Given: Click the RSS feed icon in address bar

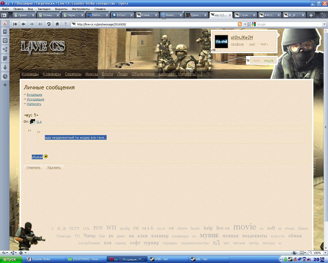Looking at the screenshot, I should click(x=240, y=24).
